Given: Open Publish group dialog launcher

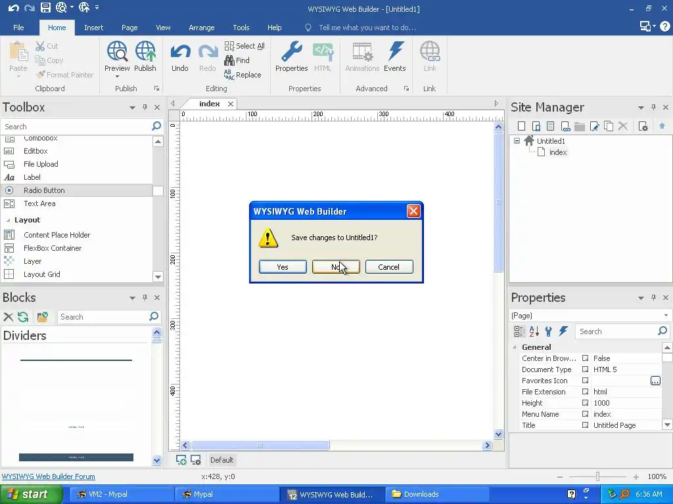Looking at the screenshot, I should coord(156,89).
